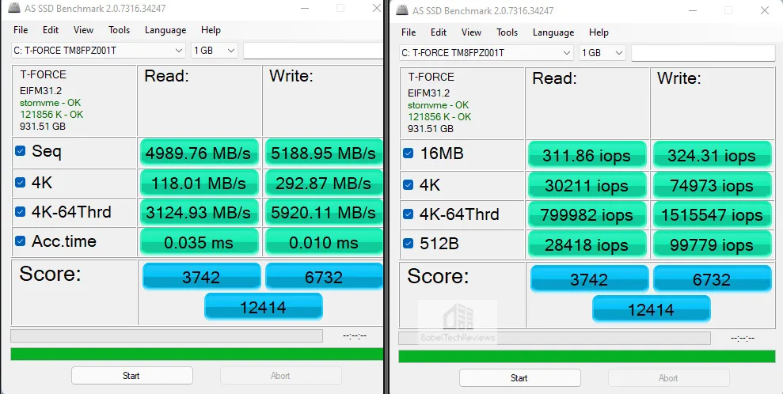Click the 12414 total score in right window
The height and width of the screenshot is (394, 783).
click(x=651, y=309)
